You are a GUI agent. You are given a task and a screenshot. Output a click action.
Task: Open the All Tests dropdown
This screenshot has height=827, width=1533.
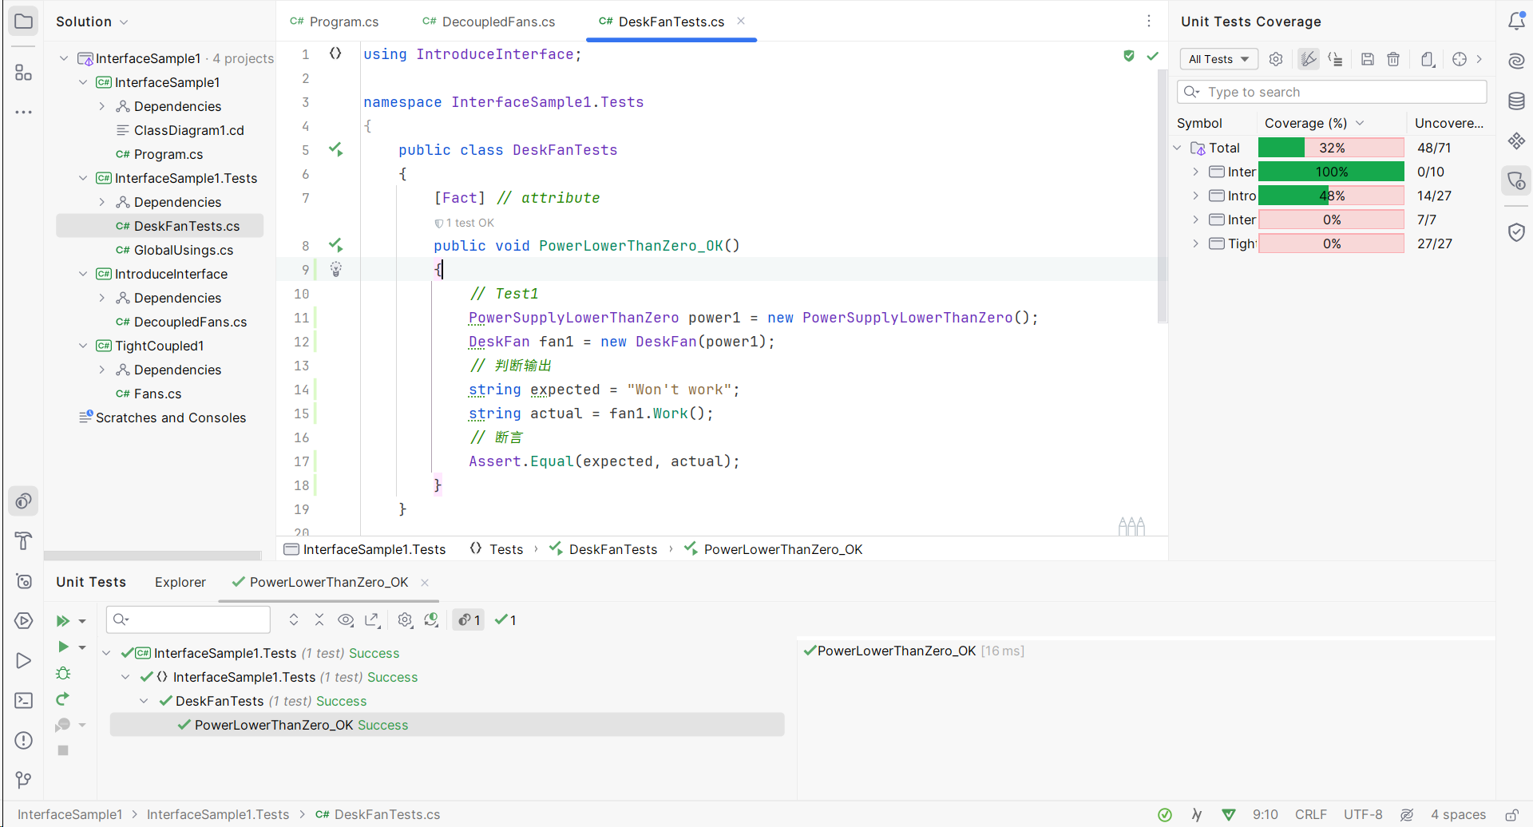(x=1218, y=59)
